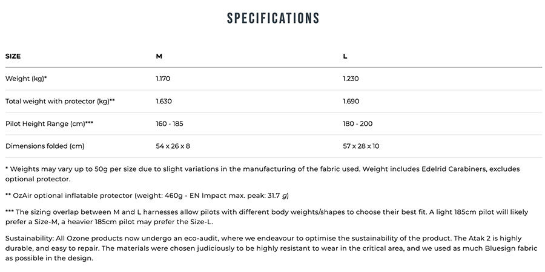The image size is (545, 272).
Task: Click the 1.230 weight value
Action: click(352, 79)
